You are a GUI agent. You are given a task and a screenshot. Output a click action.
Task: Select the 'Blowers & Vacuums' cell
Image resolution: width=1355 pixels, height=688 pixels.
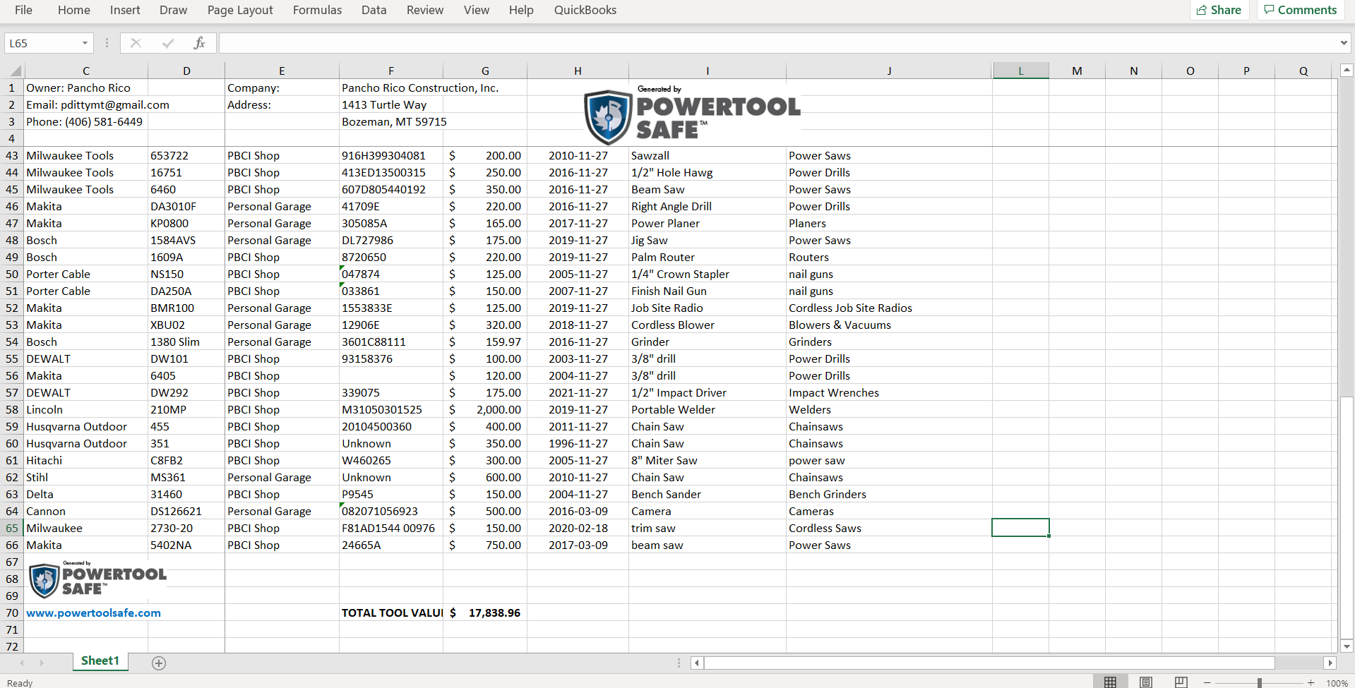pos(889,325)
